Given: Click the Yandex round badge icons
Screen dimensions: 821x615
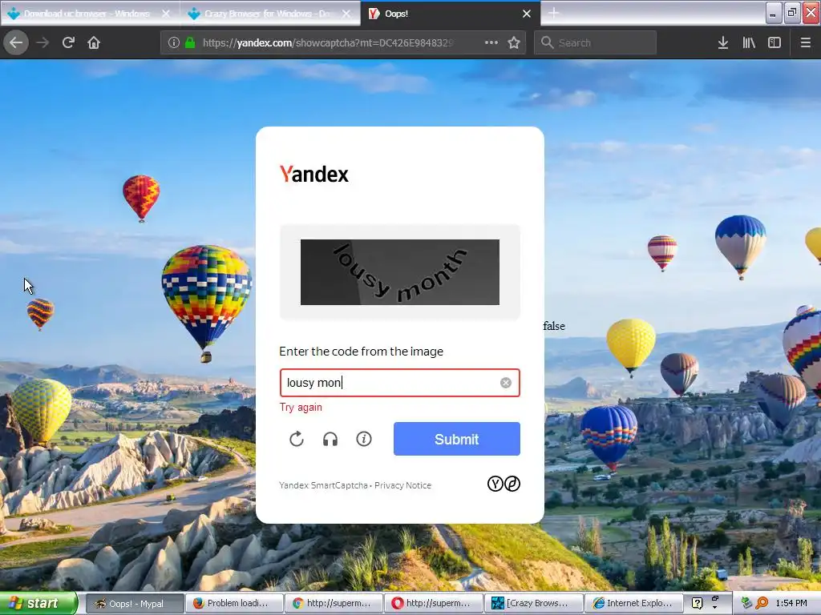Looking at the screenshot, I should [504, 484].
